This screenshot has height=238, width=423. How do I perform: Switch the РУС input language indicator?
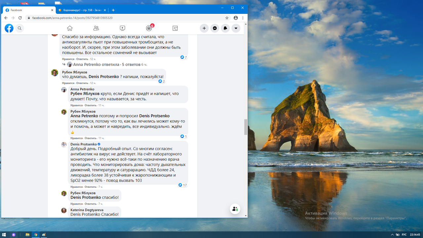pos(404,235)
